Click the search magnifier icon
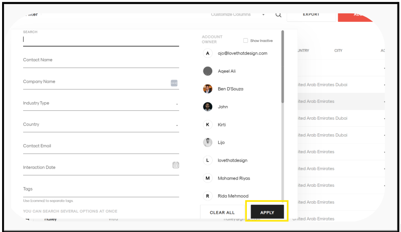Screen dimensions: 401x232 278,15
